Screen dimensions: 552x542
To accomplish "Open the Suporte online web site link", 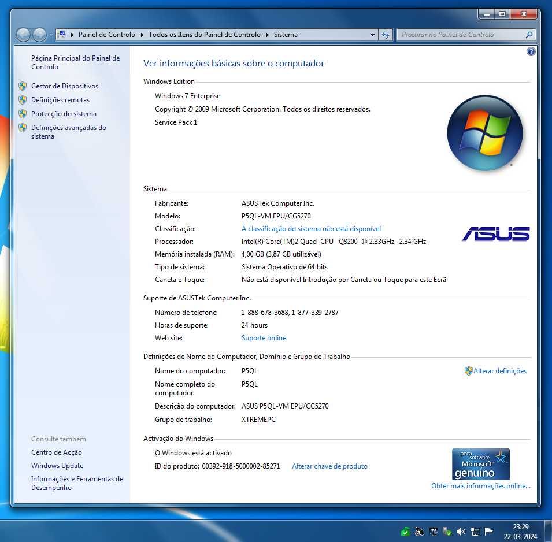I will 264,338.
